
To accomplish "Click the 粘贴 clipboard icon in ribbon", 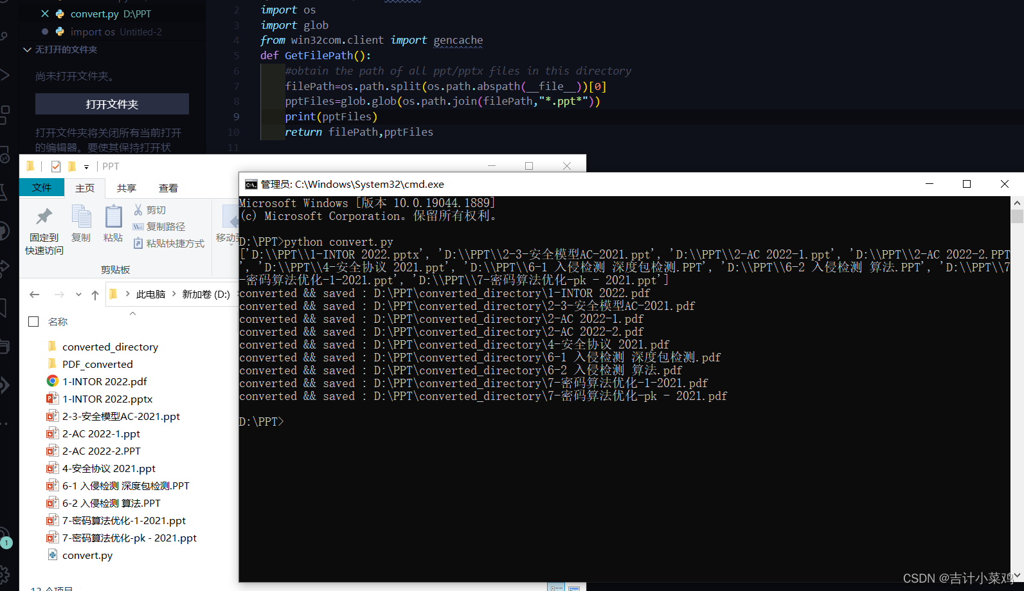I will click(113, 216).
